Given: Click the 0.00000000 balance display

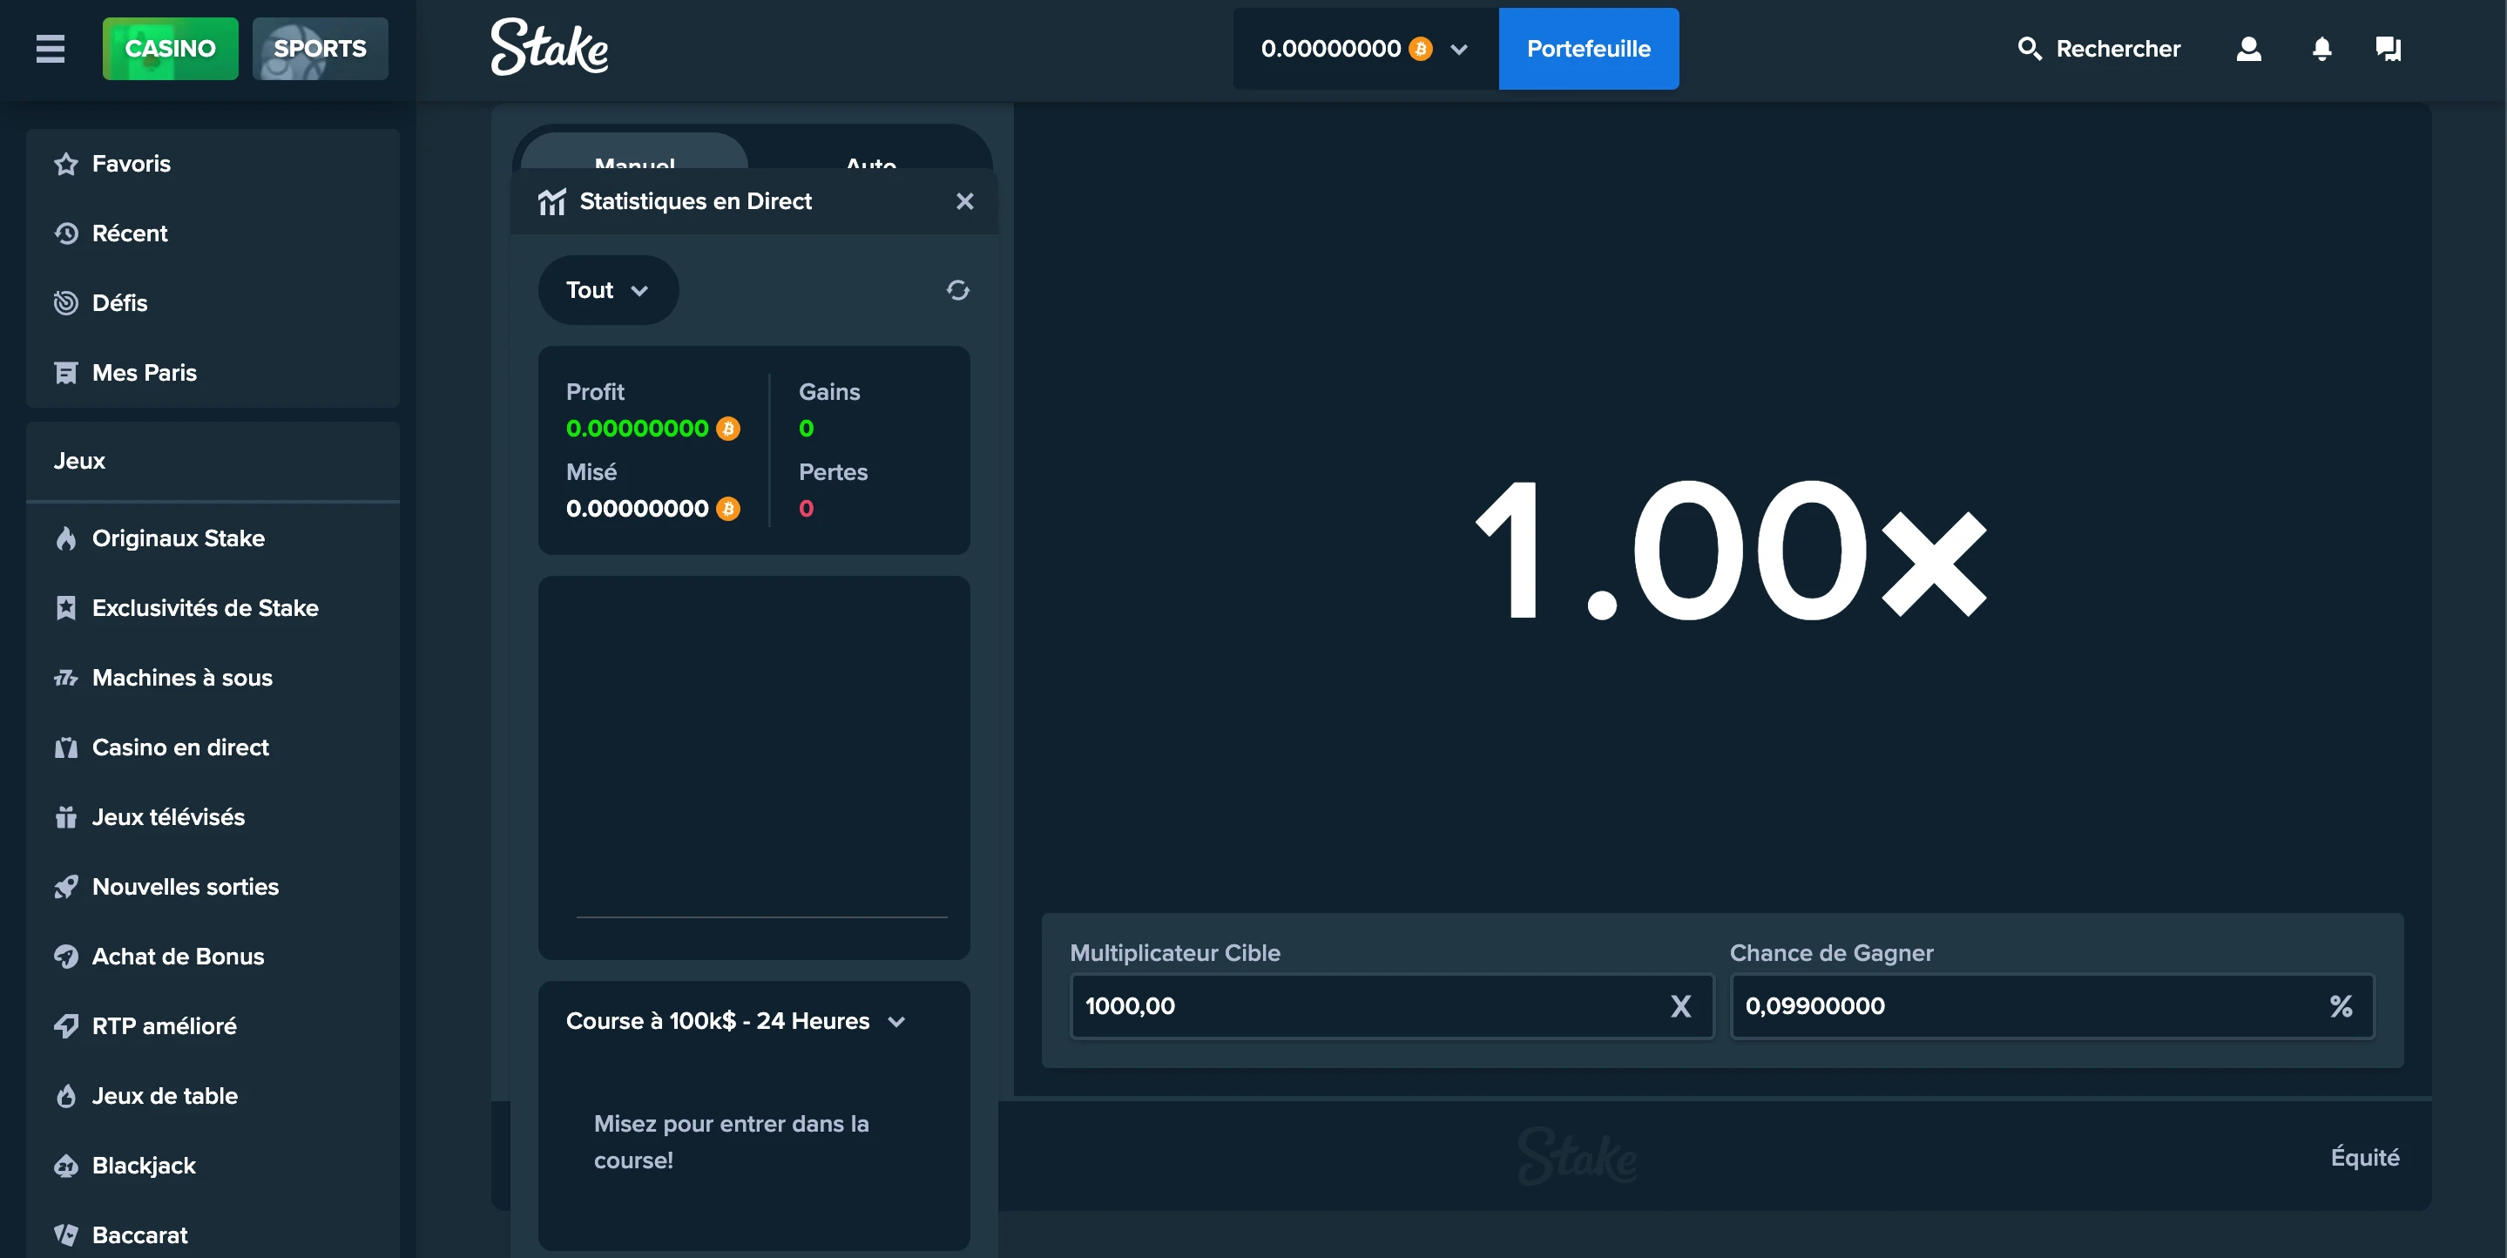Looking at the screenshot, I should click(1330, 49).
